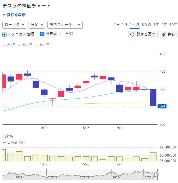This screenshot has width=178, height=183.
Task: Open the 日足 interval dropdown
Action: pyautogui.click(x=37, y=25)
